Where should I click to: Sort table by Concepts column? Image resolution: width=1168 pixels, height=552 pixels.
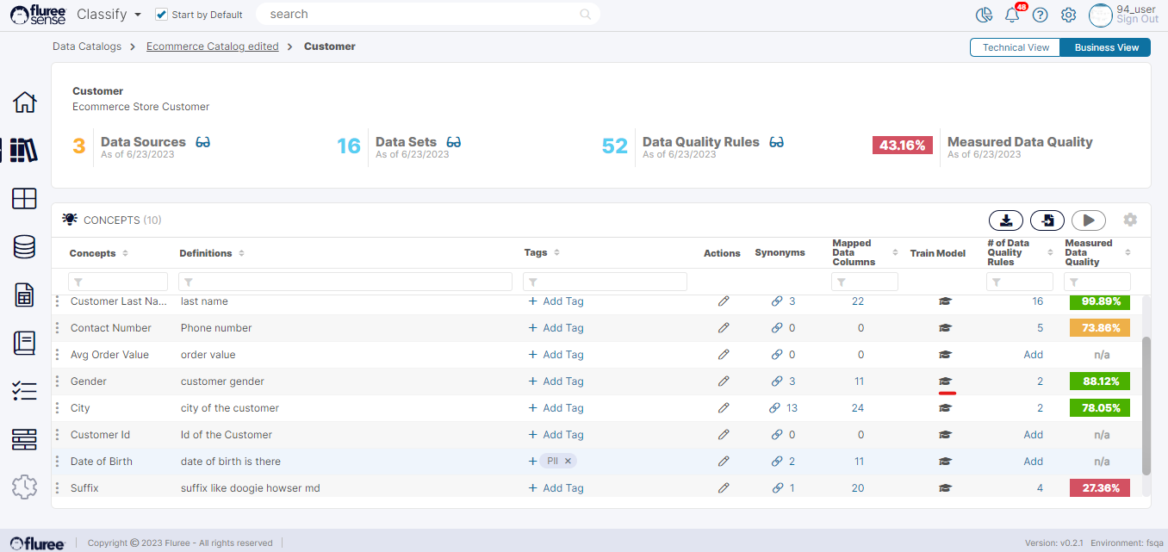click(x=125, y=253)
